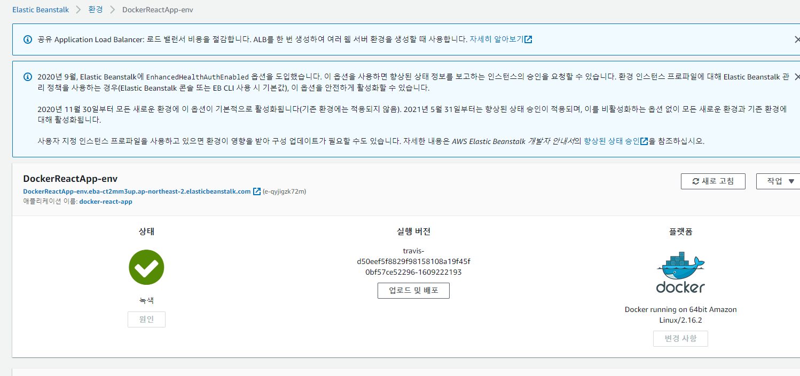
Task: Click the green health checkmark icon
Action: click(x=146, y=267)
